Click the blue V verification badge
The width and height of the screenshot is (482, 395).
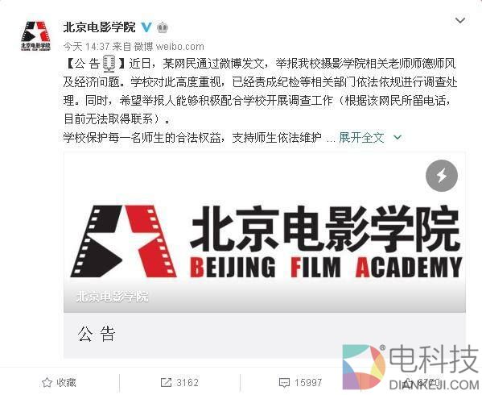click(146, 27)
